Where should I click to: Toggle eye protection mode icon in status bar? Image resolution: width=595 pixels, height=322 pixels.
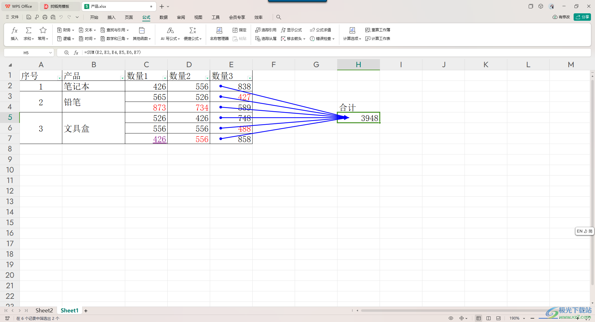pyautogui.click(x=451, y=318)
